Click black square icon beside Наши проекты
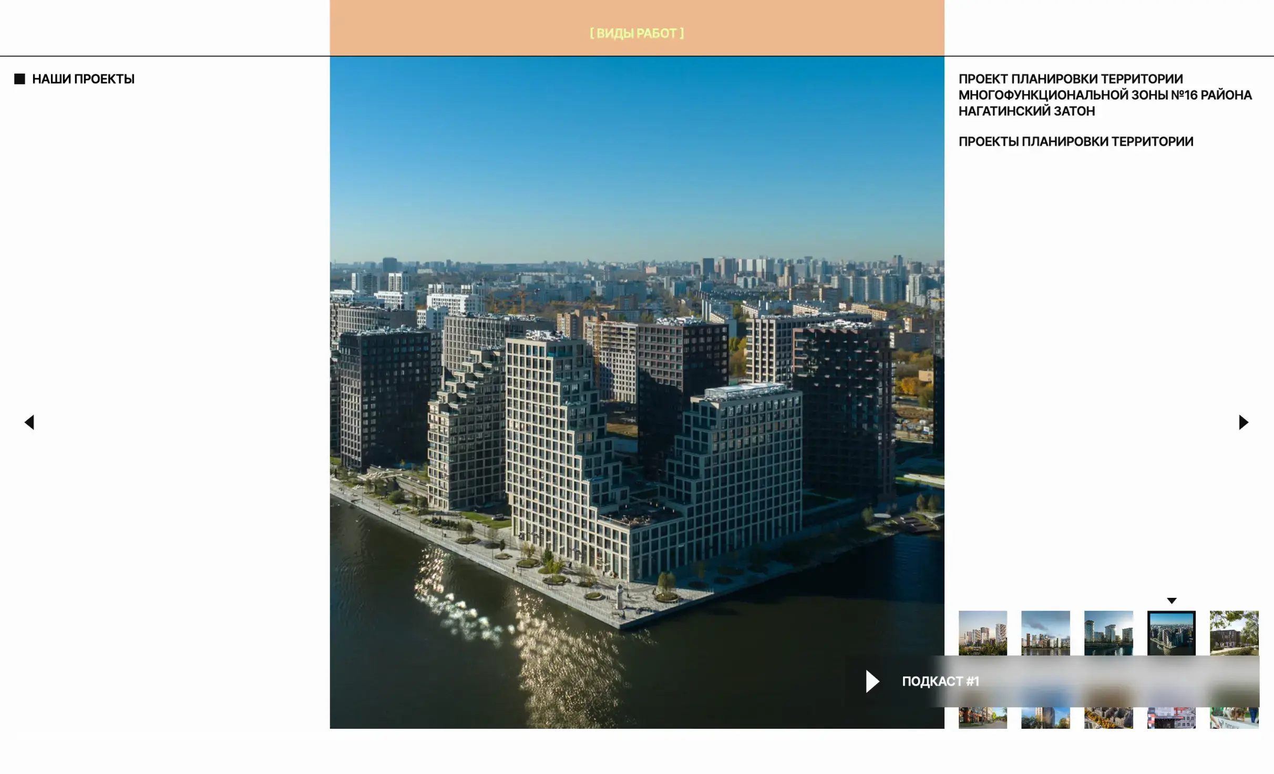Image resolution: width=1274 pixels, height=774 pixels. click(x=19, y=79)
